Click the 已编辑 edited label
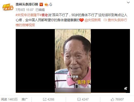Image resolution: width=134 pixels, height=102 pixels. (x=40, y=10)
